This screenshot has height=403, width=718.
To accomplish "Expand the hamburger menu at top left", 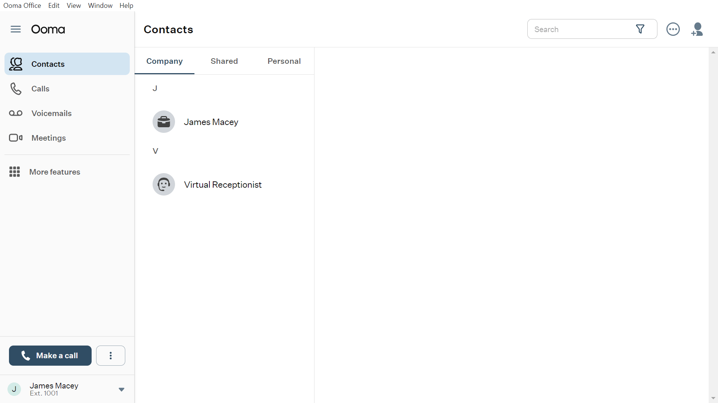I will point(16,29).
